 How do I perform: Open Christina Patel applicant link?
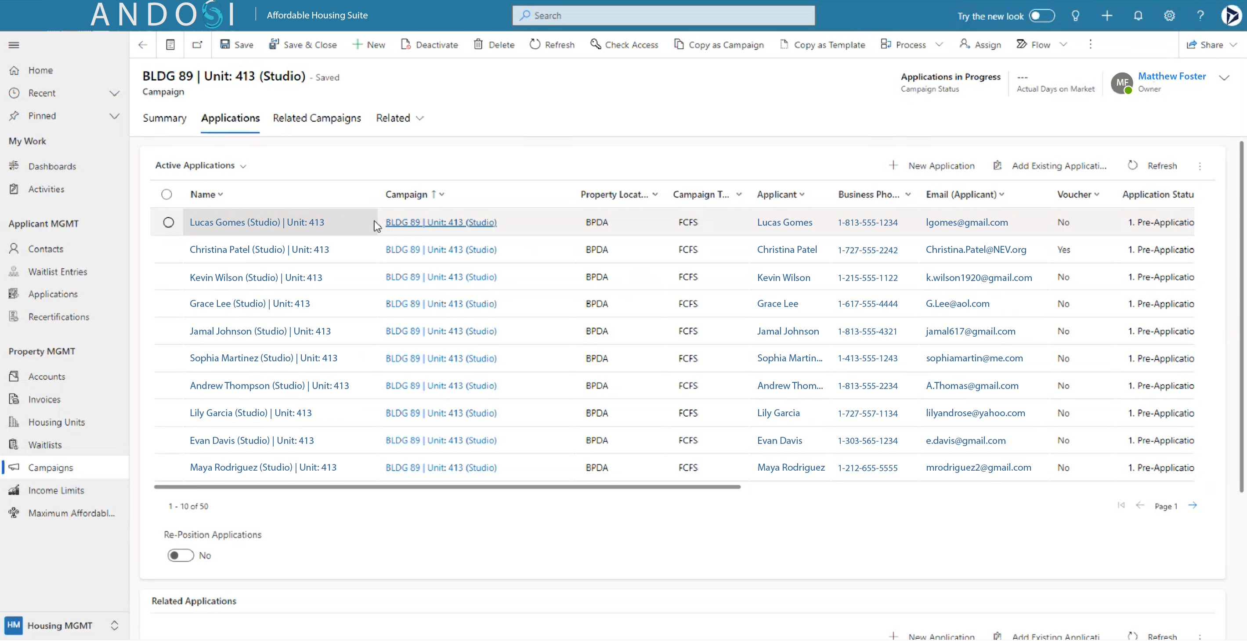coord(787,250)
